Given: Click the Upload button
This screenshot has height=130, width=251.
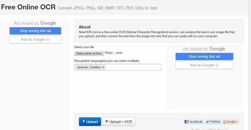Looking at the screenshot, I should (90, 122).
